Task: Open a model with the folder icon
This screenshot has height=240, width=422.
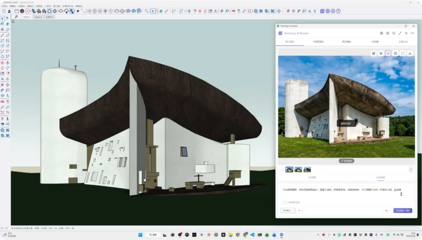Action: tap(17, 11)
